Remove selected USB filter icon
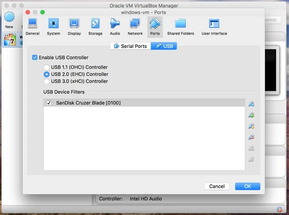 [x=252, y=137]
